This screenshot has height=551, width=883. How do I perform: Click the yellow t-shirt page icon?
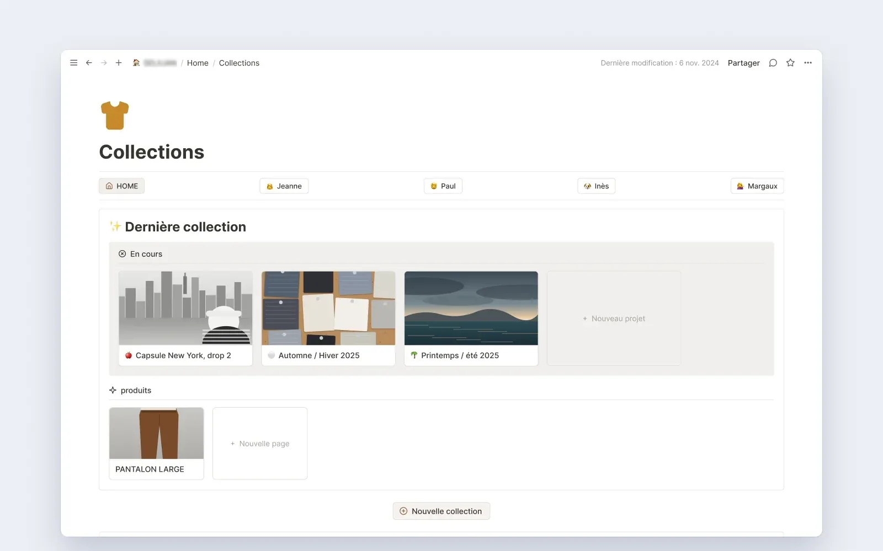[115, 115]
